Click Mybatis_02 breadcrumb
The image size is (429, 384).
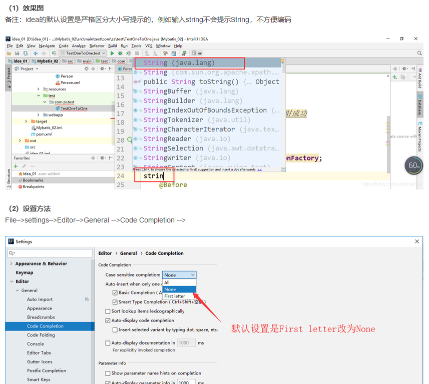(x=45, y=61)
